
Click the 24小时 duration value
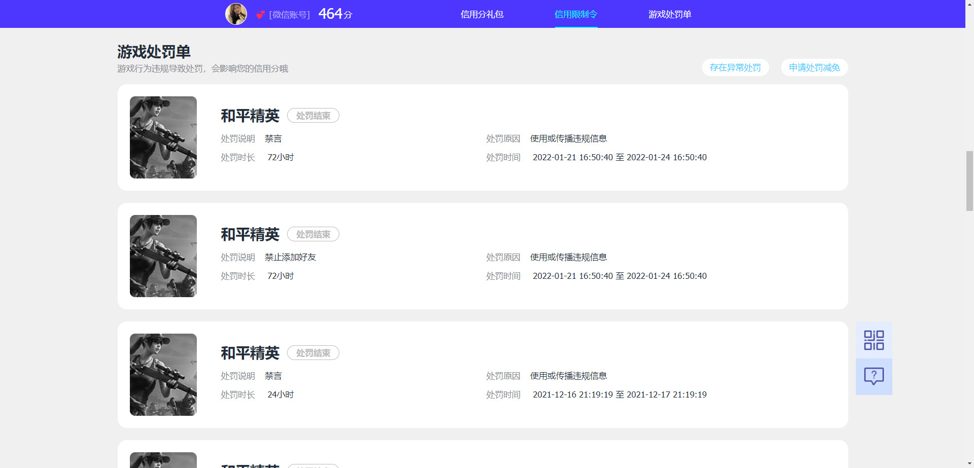281,394
